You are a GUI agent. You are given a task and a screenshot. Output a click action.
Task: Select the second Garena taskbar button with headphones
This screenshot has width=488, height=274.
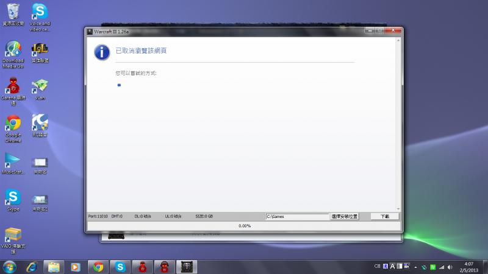tap(164, 267)
